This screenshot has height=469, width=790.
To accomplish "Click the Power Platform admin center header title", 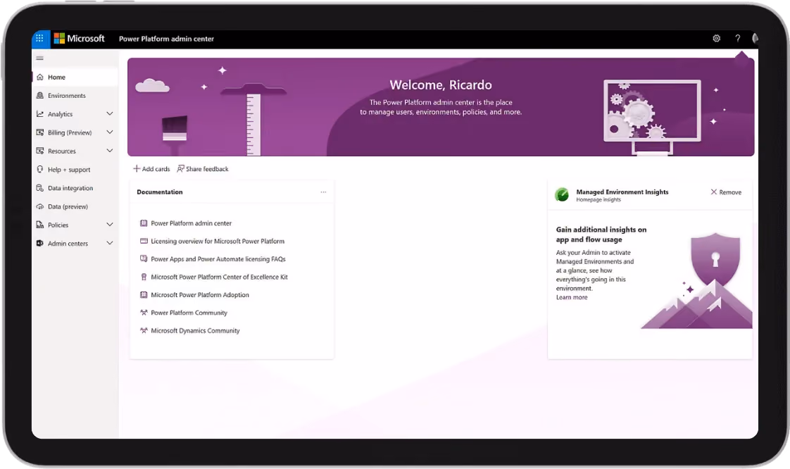I will point(166,39).
